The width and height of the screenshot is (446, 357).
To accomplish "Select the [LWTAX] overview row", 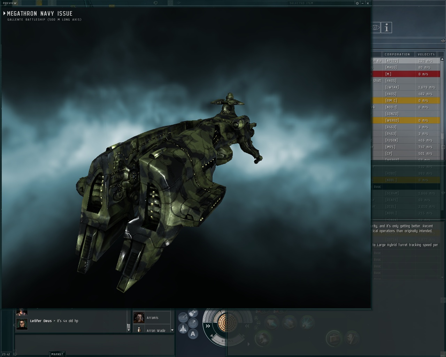I will click(x=406, y=88).
